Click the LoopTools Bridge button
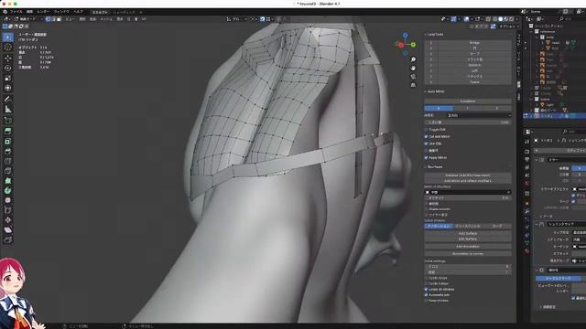Screen dimensions: 586x329 pyautogui.click(x=474, y=43)
